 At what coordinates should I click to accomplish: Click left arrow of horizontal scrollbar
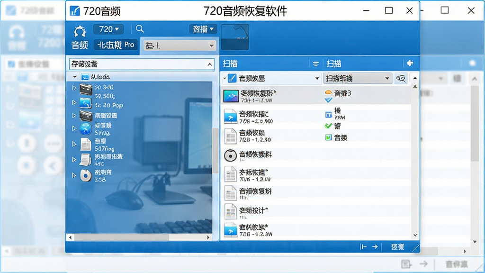(70, 237)
